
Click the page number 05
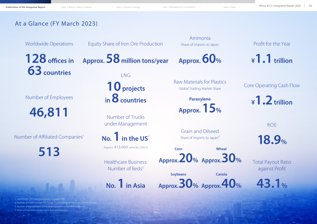pos(310,6)
